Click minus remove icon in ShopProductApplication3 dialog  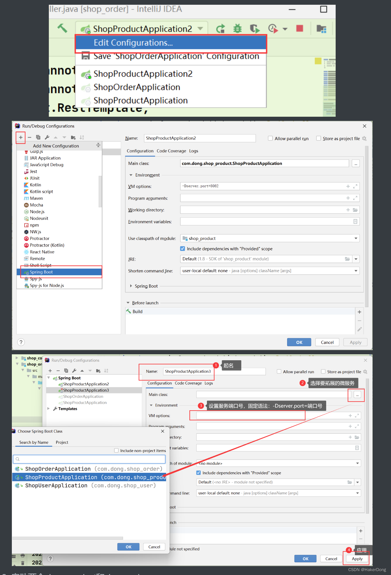click(x=58, y=371)
